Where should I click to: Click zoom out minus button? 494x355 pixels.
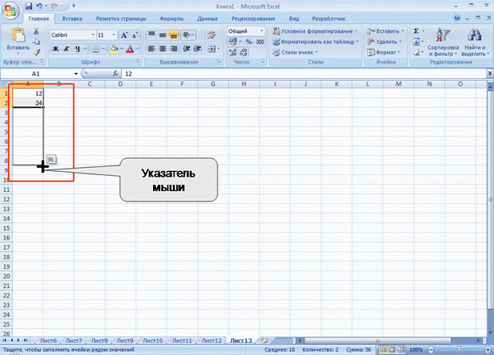(x=431, y=349)
